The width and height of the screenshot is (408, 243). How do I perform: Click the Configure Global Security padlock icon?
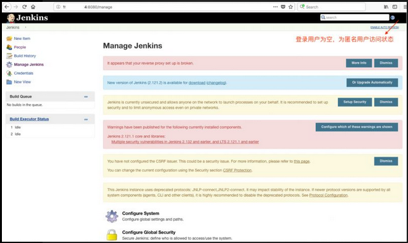click(x=112, y=234)
